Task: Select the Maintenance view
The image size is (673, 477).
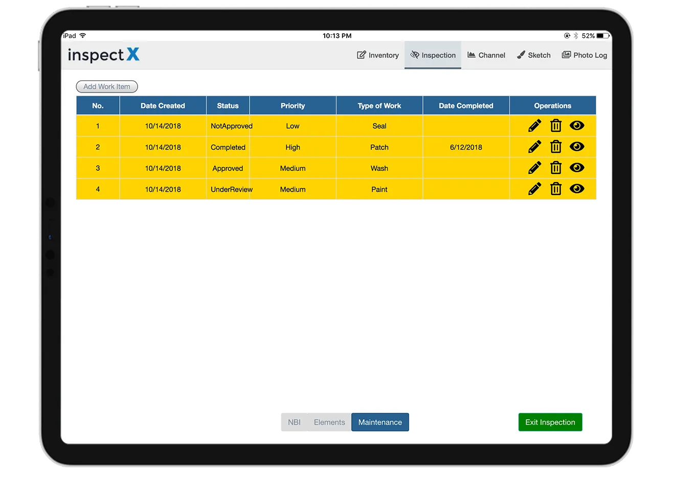Action: 380,422
